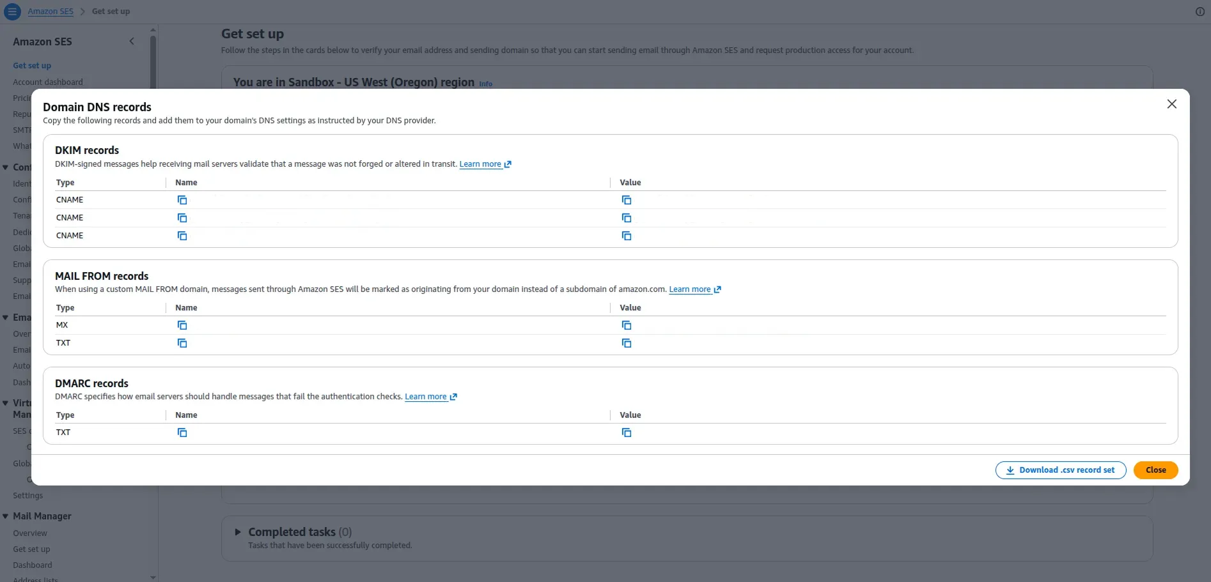Click the sidebar scroll down arrow
Screen dimensions: 1211x582
[x=153, y=577]
